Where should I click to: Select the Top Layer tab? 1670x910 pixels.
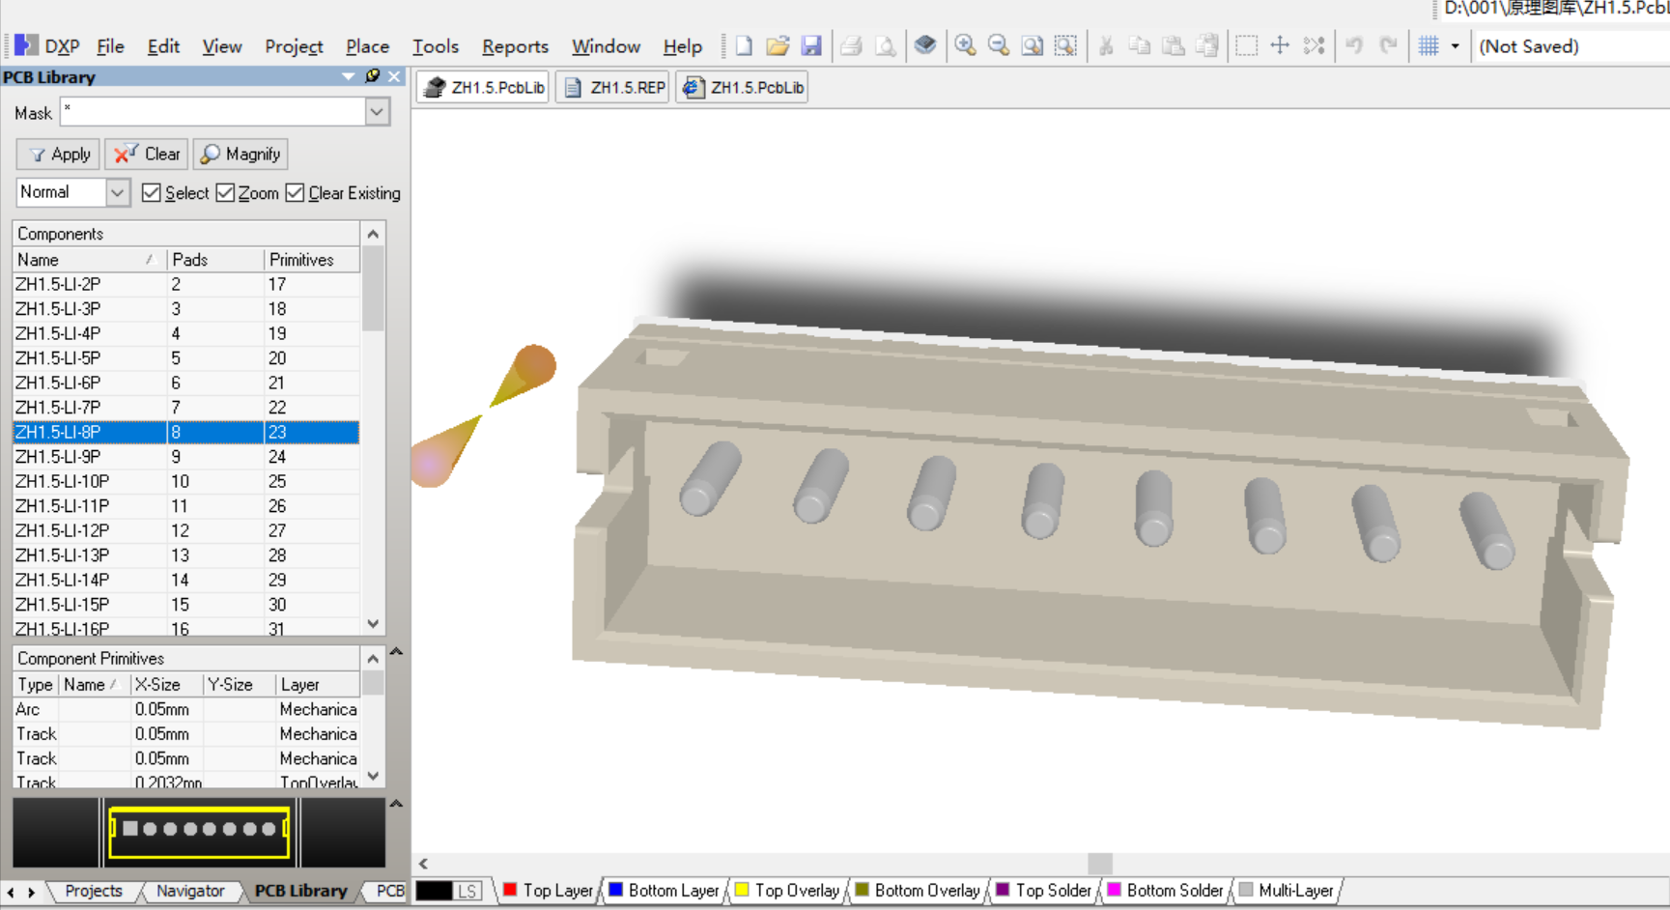pyautogui.click(x=549, y=891)
